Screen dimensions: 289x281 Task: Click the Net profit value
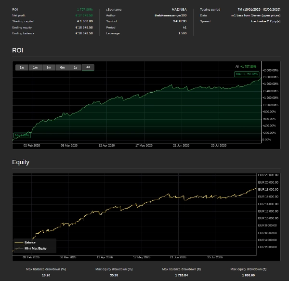84,15
